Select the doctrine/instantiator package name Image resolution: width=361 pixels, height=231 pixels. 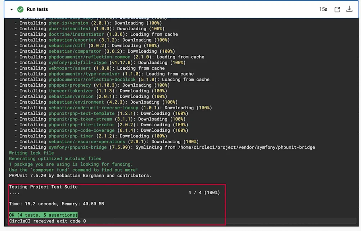coord(76,34)
